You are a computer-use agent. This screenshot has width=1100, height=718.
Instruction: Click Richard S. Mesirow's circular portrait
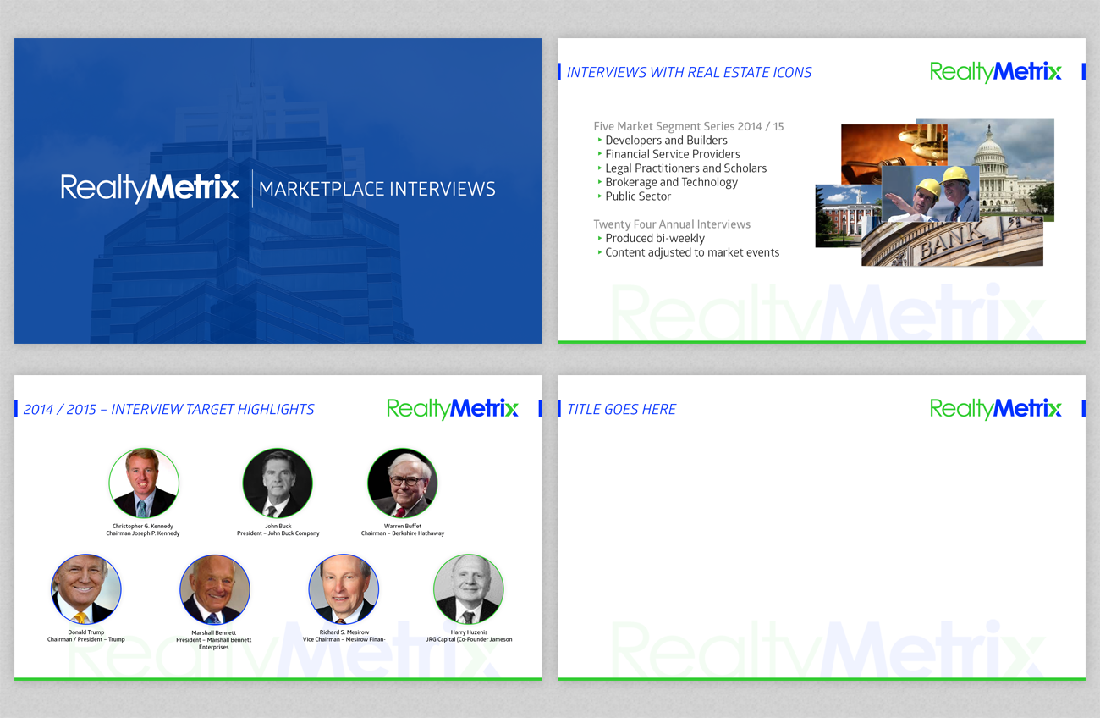click(344, 589)
